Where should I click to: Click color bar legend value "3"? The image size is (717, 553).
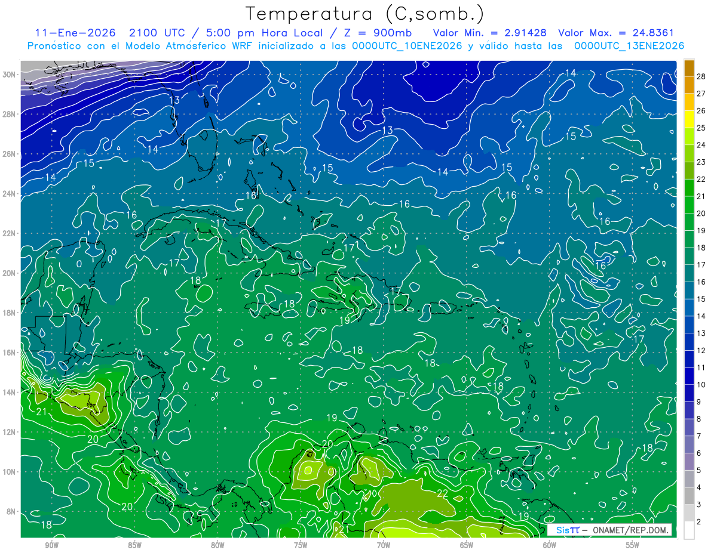pyautogui.click(x=699, y=505)
